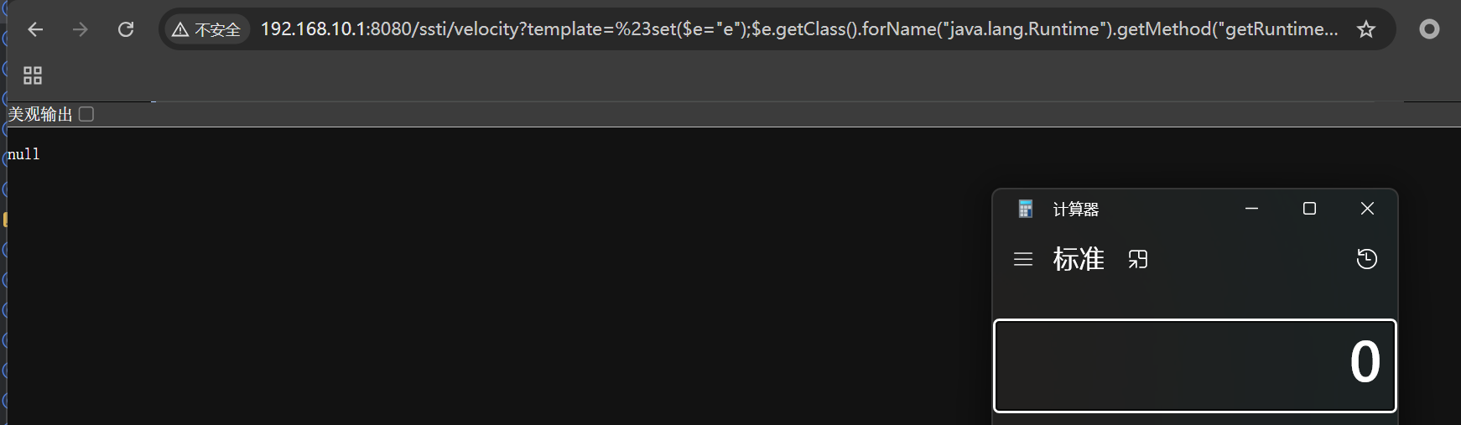Reload the current page
1461x425 pixels.
point(126,29)
